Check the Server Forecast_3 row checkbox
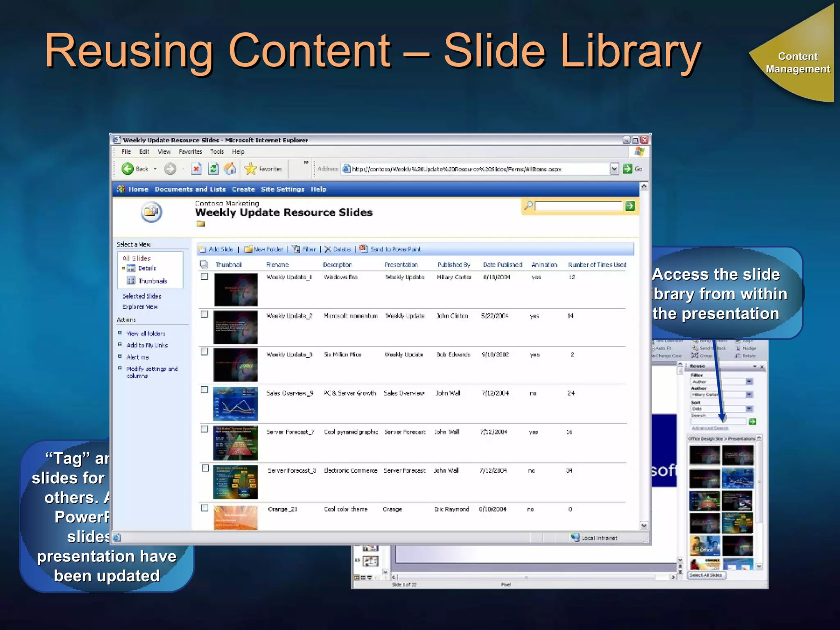 point(205,468)
